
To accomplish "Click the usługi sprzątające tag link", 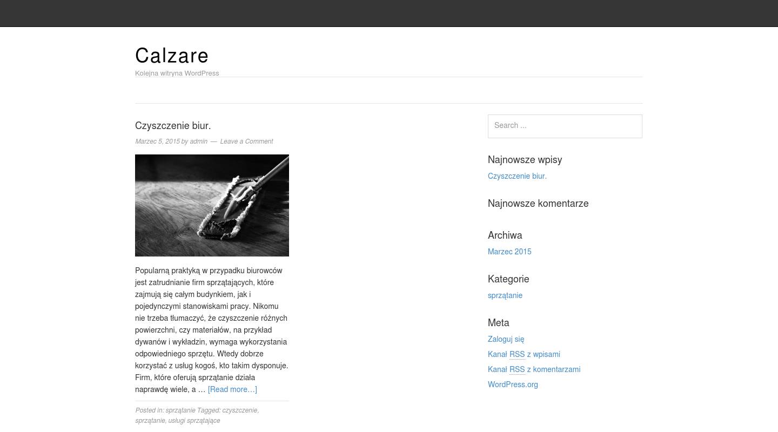I will click(x=194, y=421).
